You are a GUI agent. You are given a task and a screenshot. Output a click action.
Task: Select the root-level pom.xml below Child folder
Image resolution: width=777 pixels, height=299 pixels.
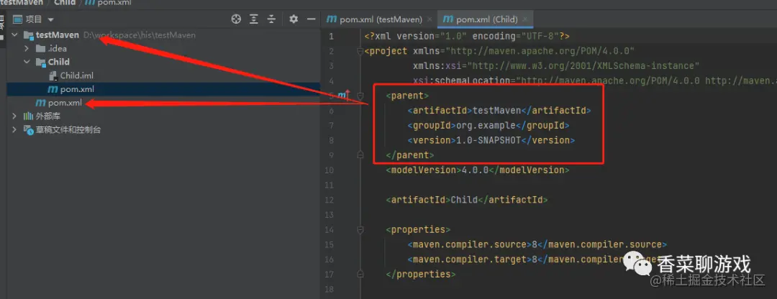[163, 103]
